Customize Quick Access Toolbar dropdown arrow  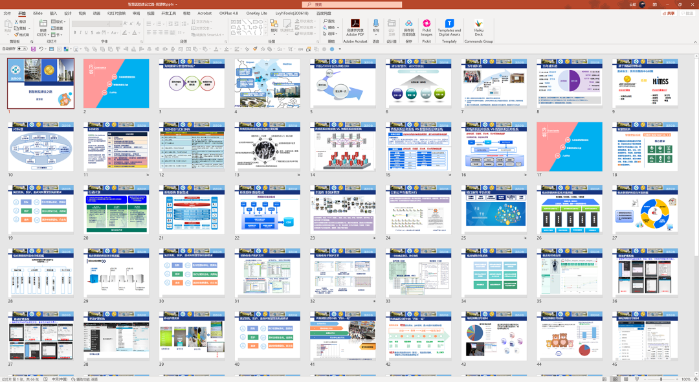(340, 49)
